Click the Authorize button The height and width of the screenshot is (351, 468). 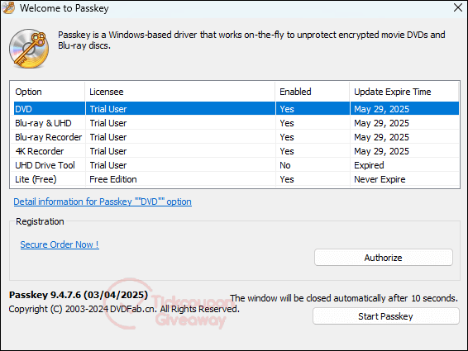tap(383, 258)
